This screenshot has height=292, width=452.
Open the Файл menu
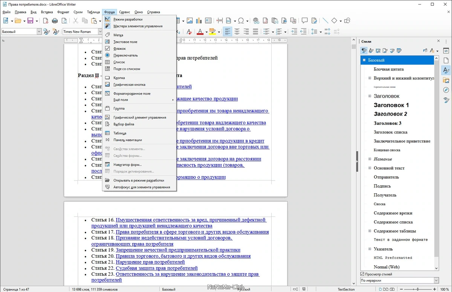[6, 12]
